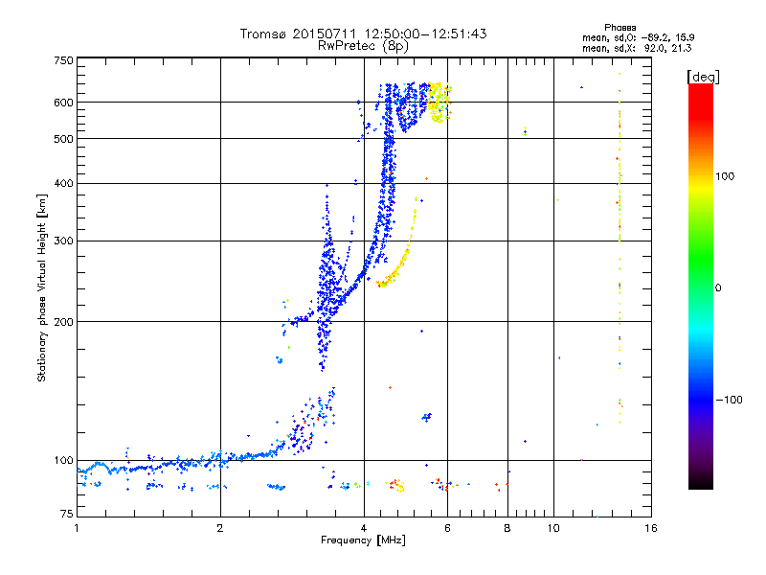Click the x-axis tick label '1'

coord(77,528)
